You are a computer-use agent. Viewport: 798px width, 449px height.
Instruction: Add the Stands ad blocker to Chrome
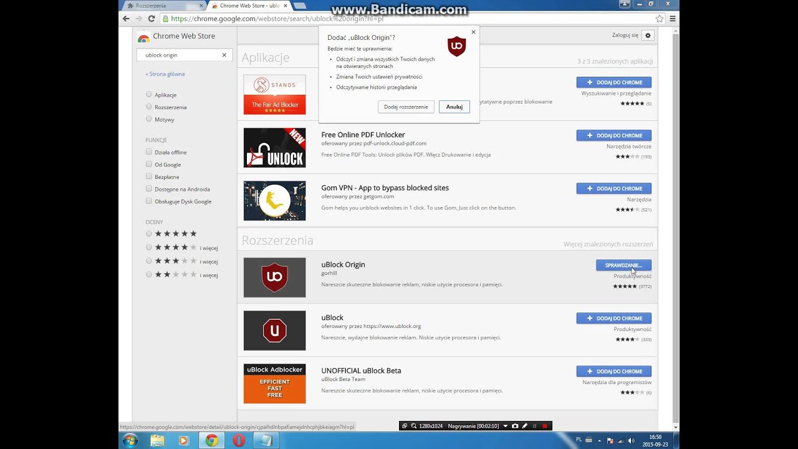614,82
